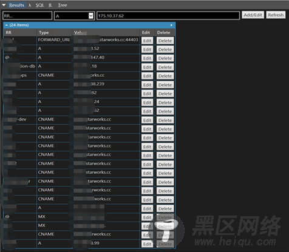Switch to the IL tab
This screenshot has height=252, width=289.
(50, 5)
